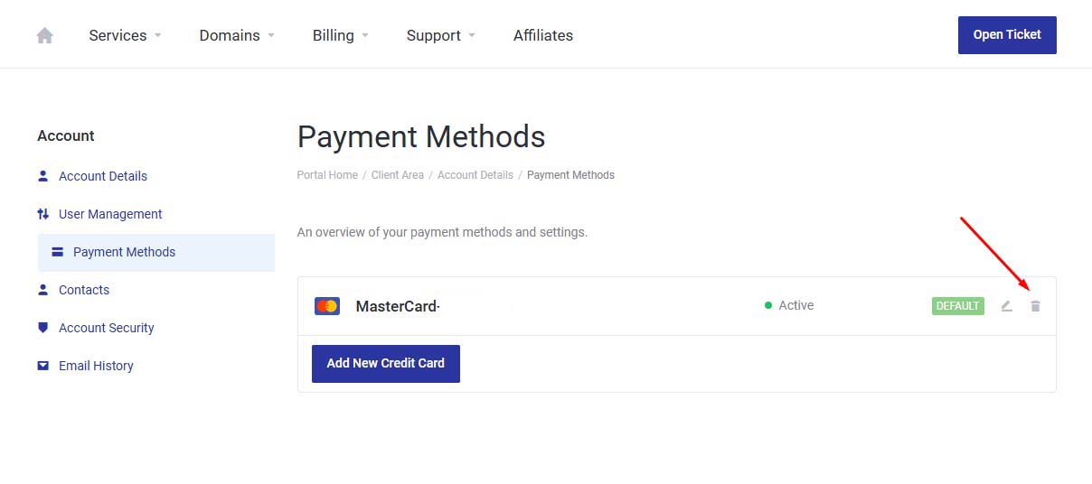The height and width of the screenshot is (484, 1092).
Task: Click Add New Credit Card button
Action: tap(385, 363)
